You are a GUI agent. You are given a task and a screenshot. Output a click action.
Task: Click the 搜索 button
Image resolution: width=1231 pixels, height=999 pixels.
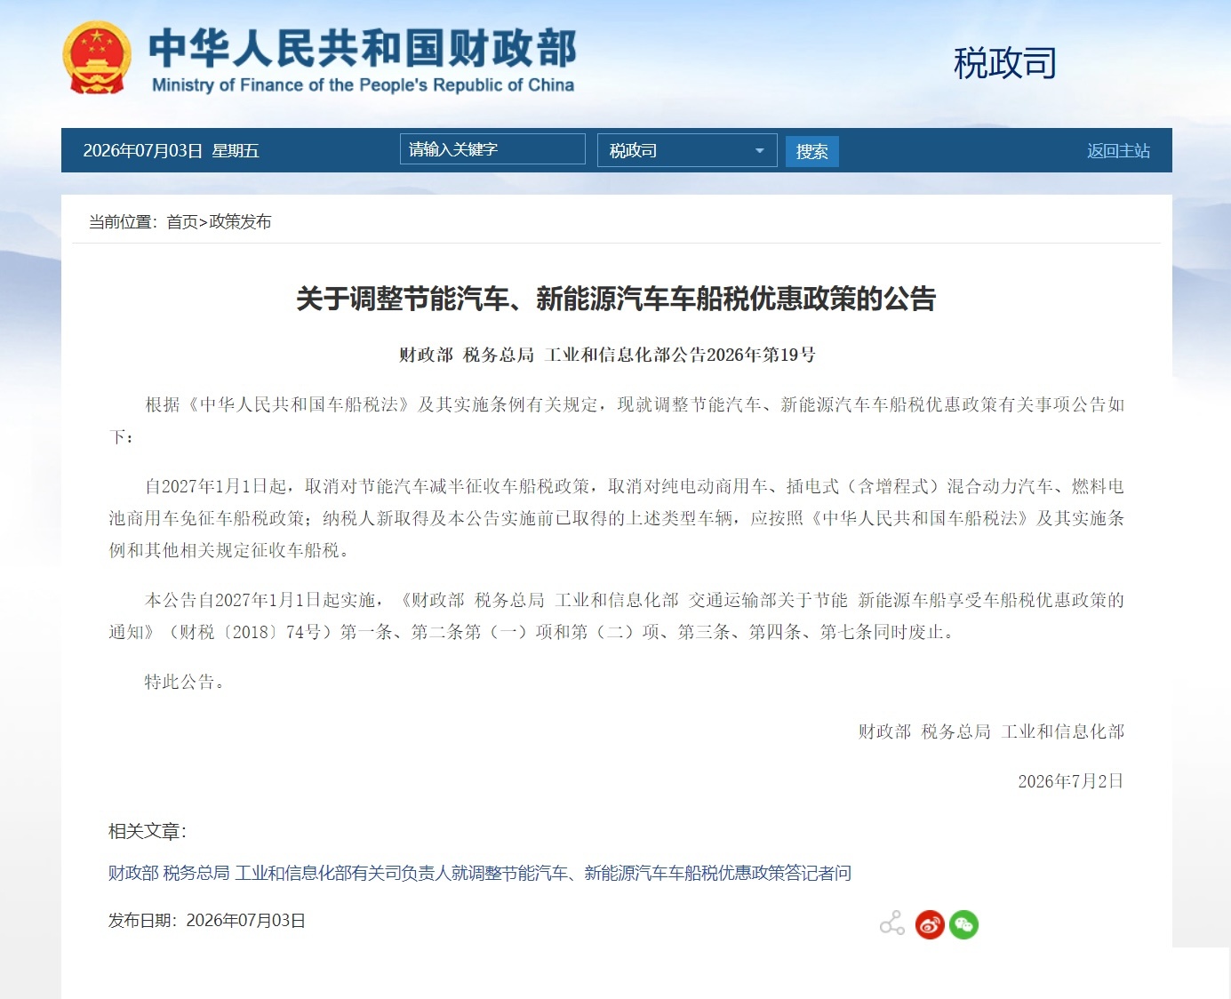point(812,151)
